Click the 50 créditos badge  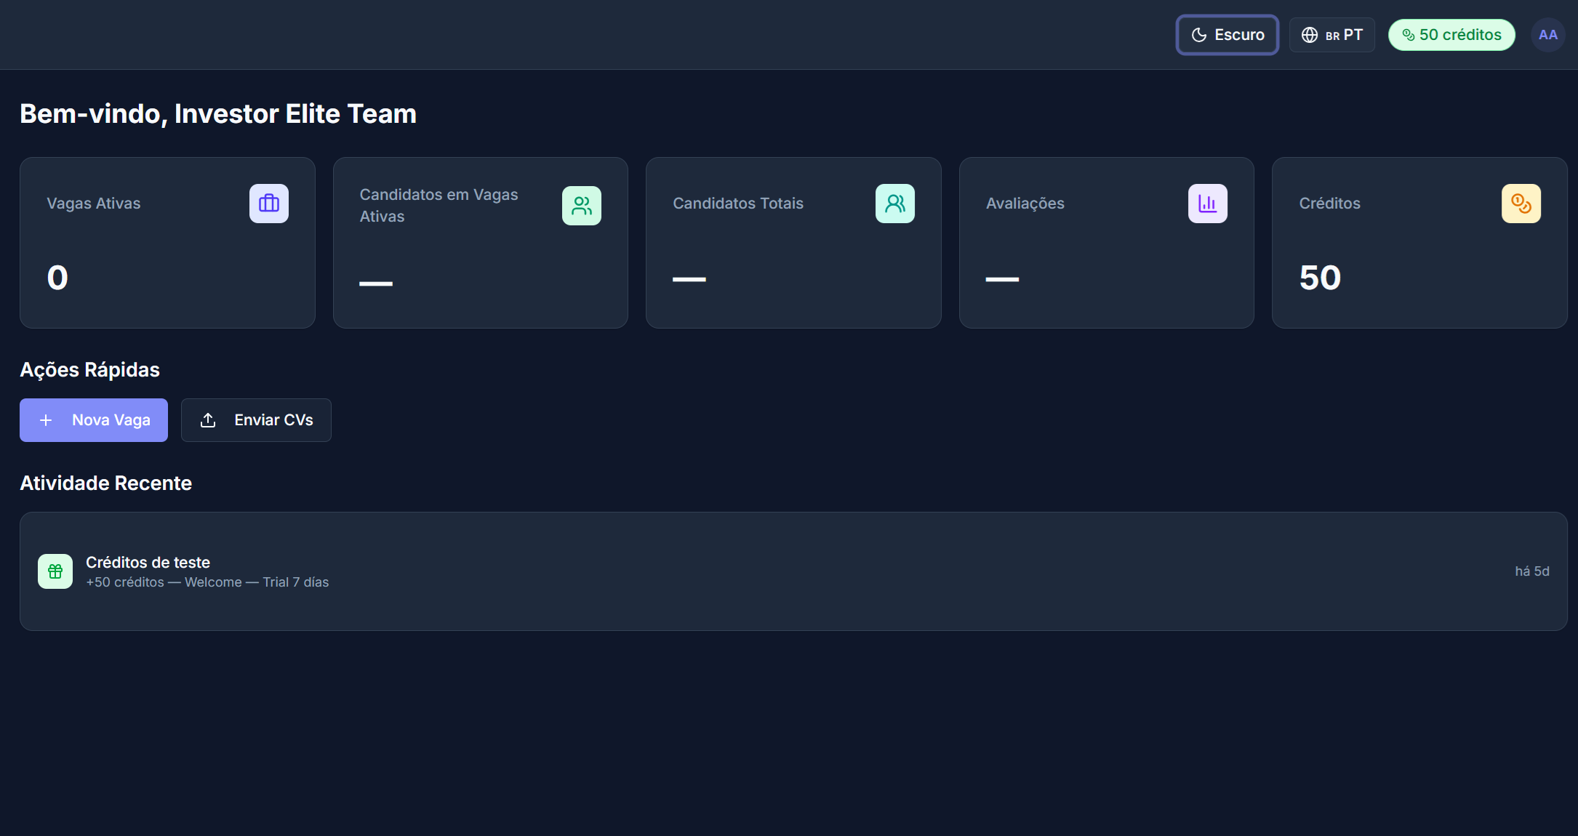(x=1451, y=35)
